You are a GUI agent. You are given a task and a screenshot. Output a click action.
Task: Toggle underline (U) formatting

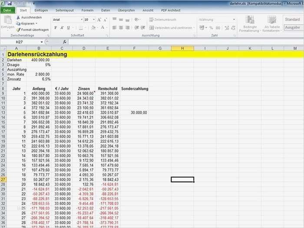click(x=69, y=28)
